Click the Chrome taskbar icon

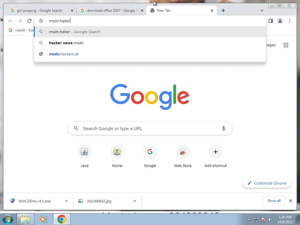pyautogui.click(x=62, y=219)
